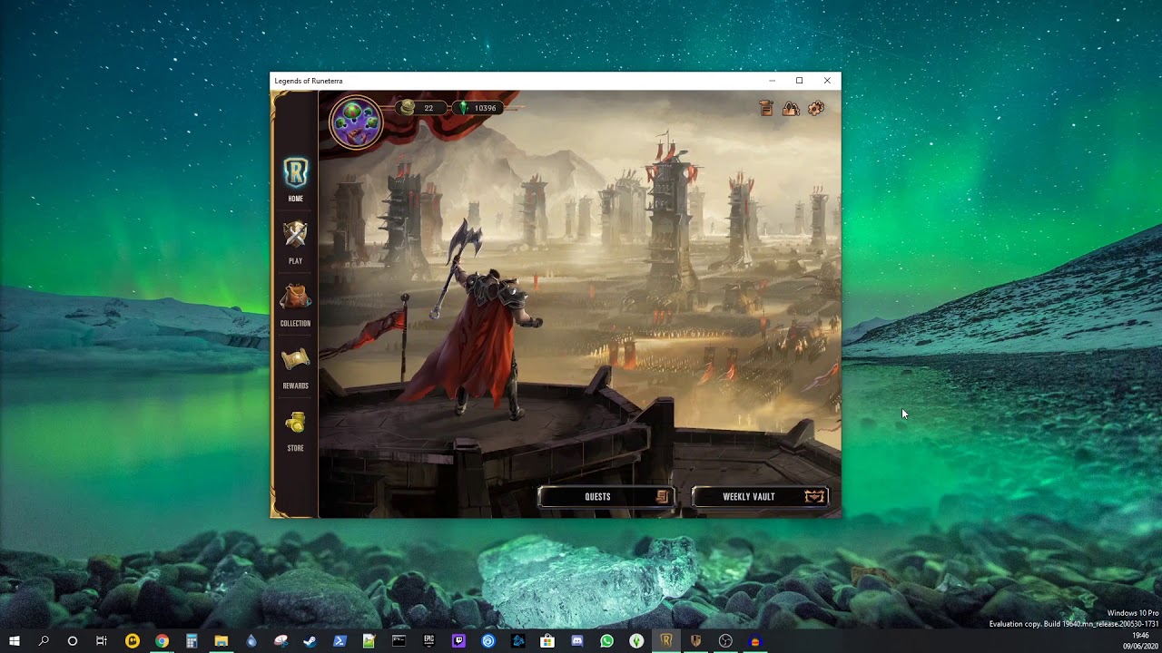Open Discord from the taskbar
1162x653 pixels.
coord(577,641)
